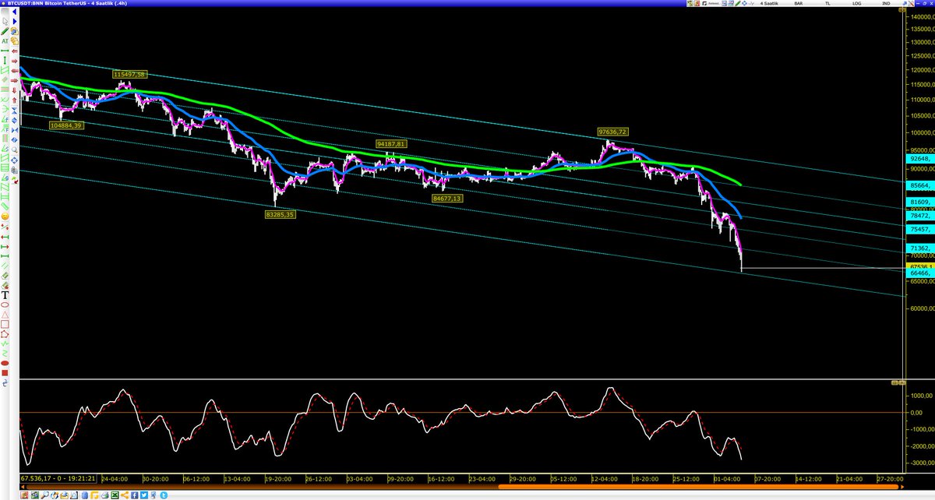Click the AT tool icon
Screen dimensions: 935x500
pyautogui.click(x=5, y=40)
